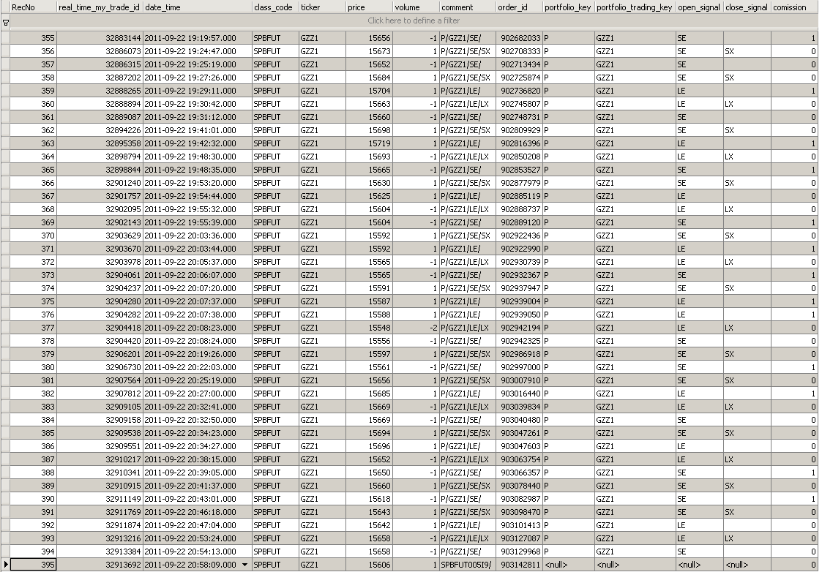Click the open_signal column header
This screenshot has height=572, width=822.
[700, 7]
